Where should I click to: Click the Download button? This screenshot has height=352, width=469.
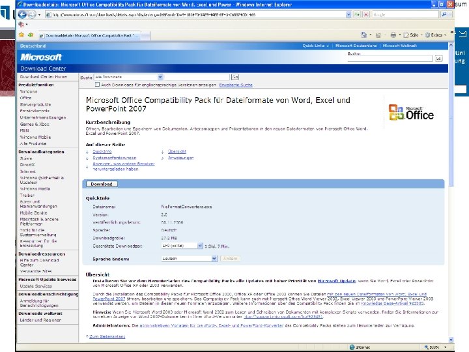tap(102, 184)
